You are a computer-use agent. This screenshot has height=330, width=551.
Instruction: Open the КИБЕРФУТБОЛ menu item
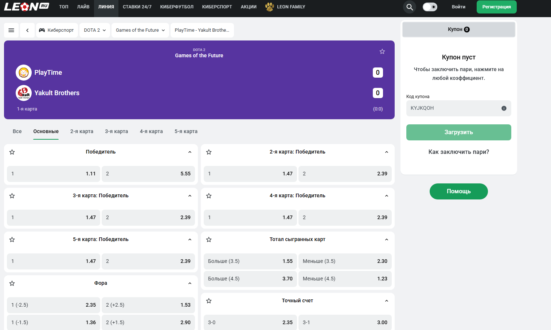pyautogui.click(x=177, y=7)
